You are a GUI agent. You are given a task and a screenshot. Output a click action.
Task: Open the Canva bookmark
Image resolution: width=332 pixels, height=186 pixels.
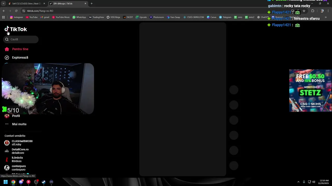click(x=211, y=17)
